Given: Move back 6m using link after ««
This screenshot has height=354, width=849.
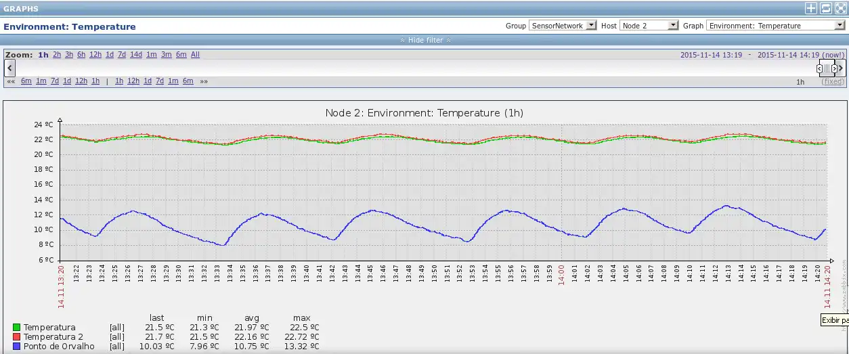Looking at the screenshot, I should (x=26, y=81).
